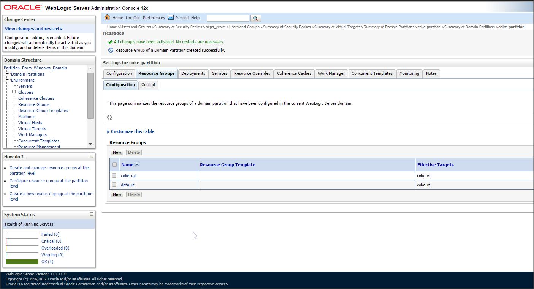Click the Failed (0) status link
This screenshot has width=534, height=289.
(51, 234)
